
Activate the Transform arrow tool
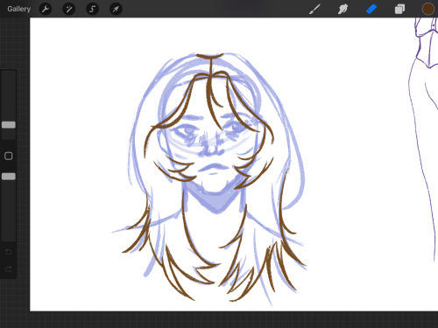pyautogui.click(x=116, y=9)
